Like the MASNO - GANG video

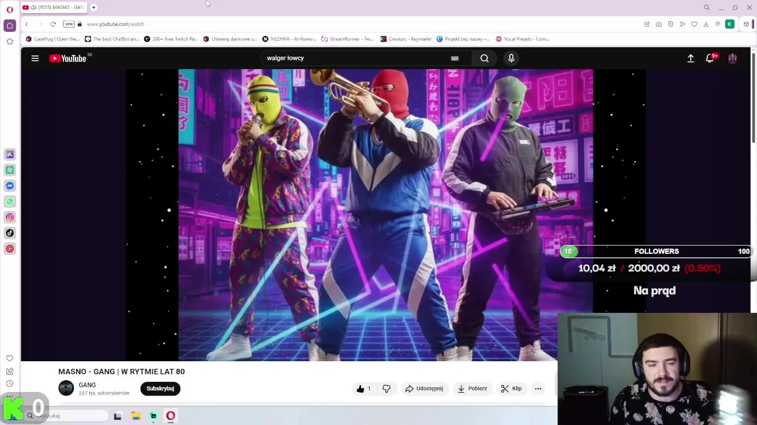[363, 388]
